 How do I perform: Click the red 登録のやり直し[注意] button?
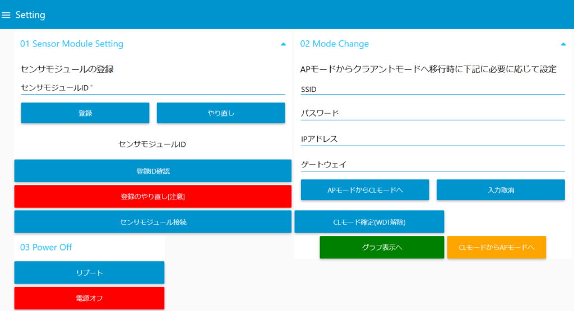point(152,197)
